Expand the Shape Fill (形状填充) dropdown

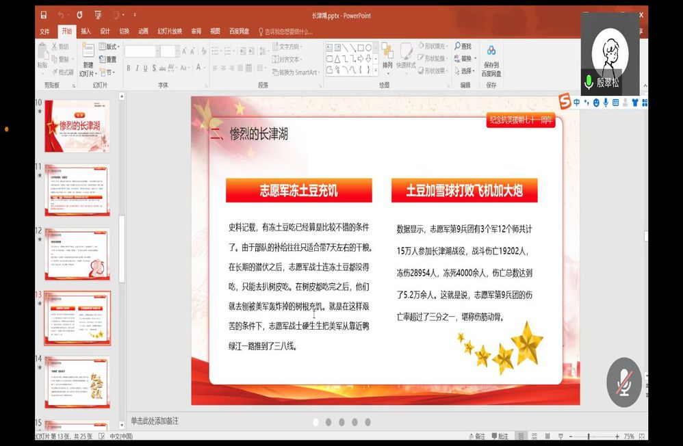click(x=434, y=47)
